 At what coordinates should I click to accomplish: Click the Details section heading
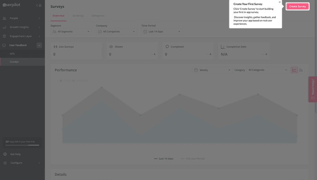61,174
